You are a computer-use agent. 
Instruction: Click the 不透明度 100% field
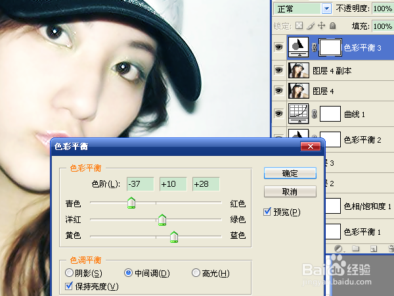pos(383,9)
